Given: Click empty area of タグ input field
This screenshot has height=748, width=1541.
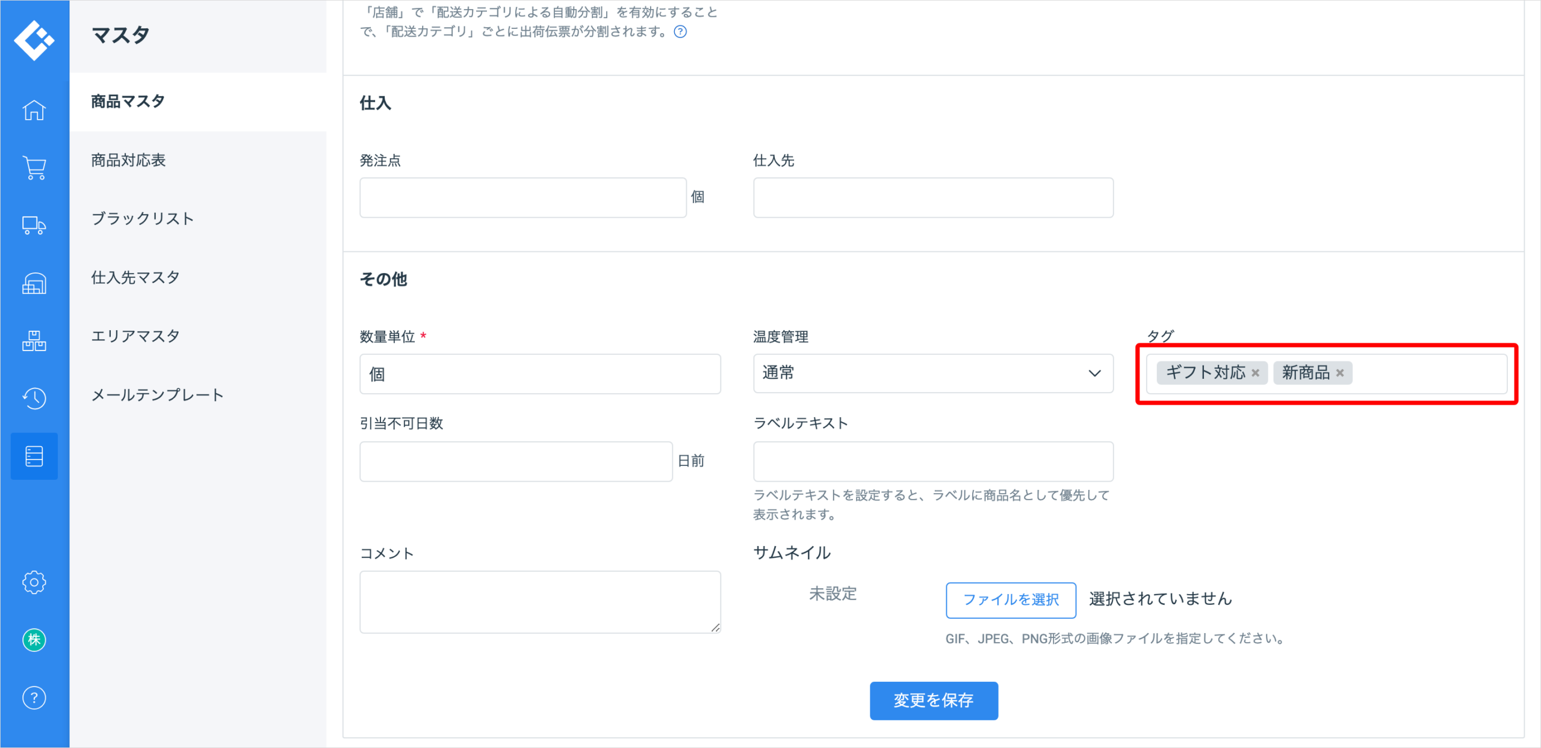Looking at the screenshot, I should pos(1430,373).
